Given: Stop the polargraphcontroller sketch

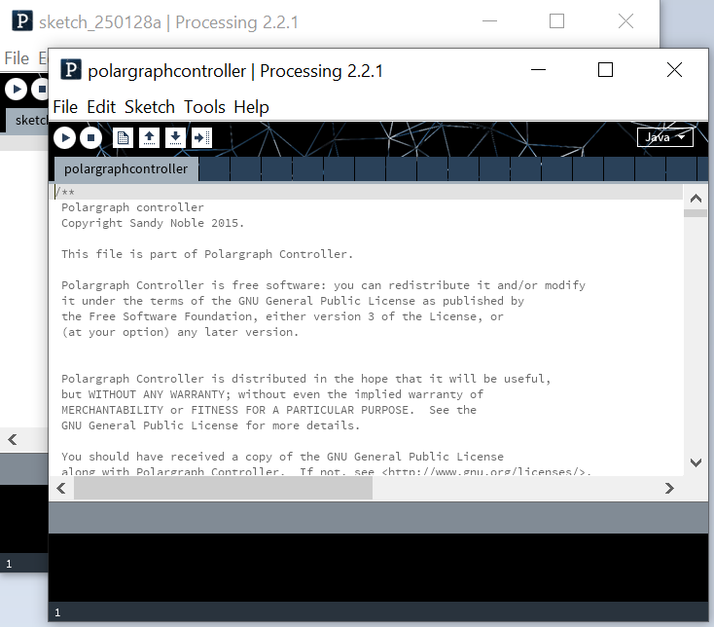Looking at the screenshot, I should pyautogui.click(x=91, y=137).
